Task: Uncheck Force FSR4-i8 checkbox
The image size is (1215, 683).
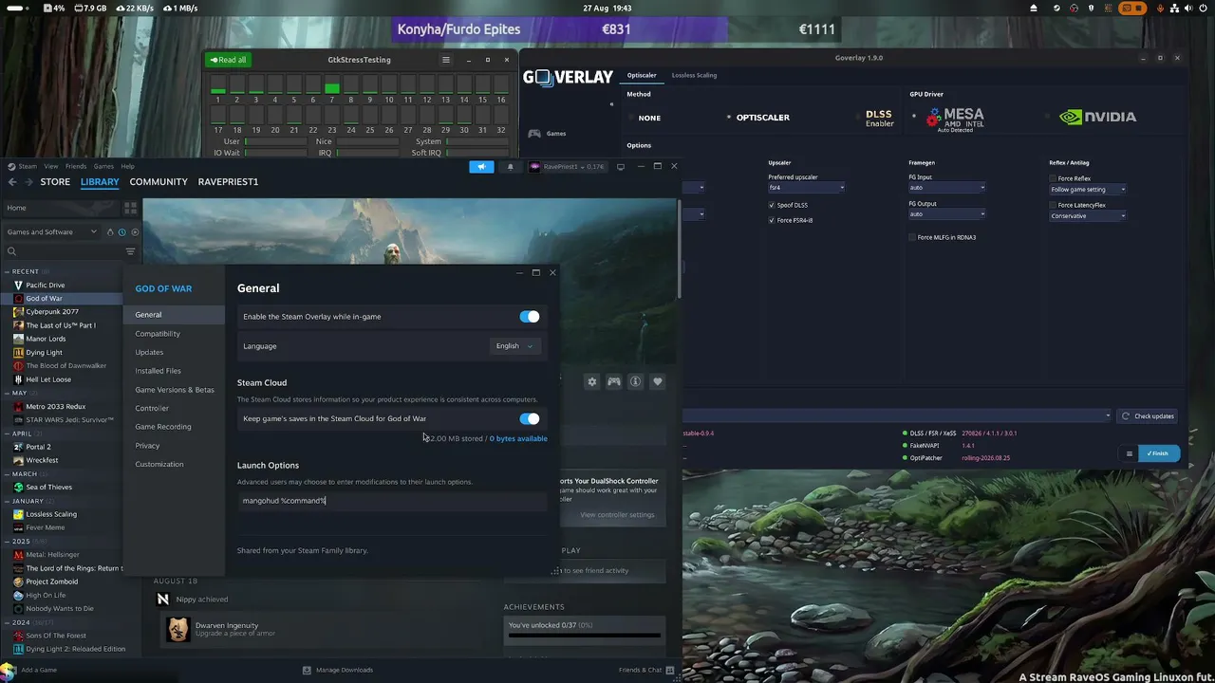Action: [x=772, y=220]
